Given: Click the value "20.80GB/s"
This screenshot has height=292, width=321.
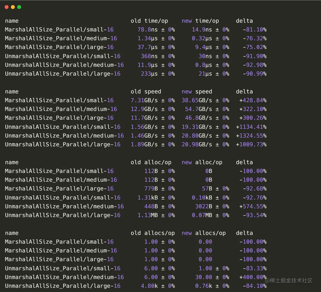Looking at the screenshot, I should pos(197,136).
